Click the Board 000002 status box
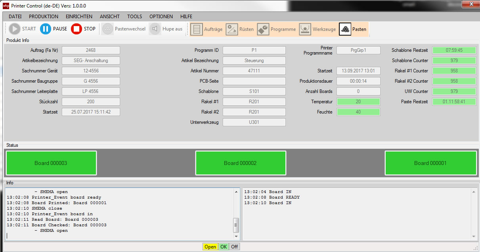The image size is (480, 252). (x=241, y=163)
